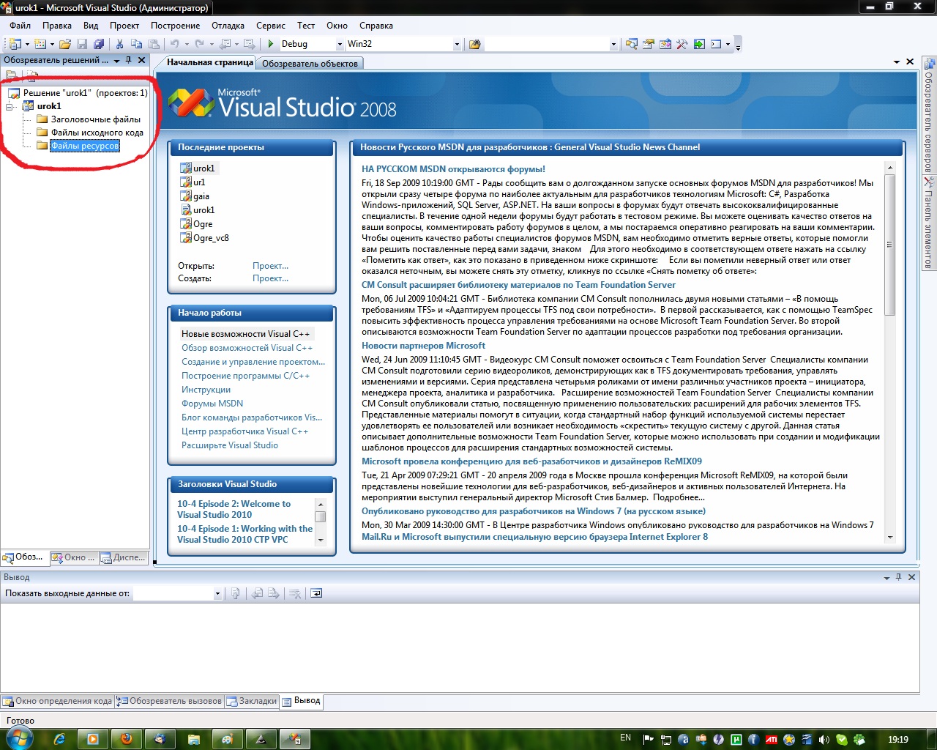The width and height of the screenshot is (937, 750).
Task: Click the green Start Debugging arrow
Action: pyautogui.click(x=271, y=44)
